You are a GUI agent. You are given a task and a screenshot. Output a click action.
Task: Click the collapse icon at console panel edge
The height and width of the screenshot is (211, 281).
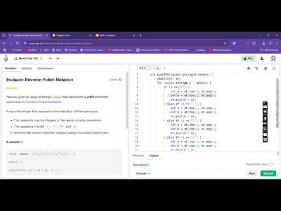278,154
